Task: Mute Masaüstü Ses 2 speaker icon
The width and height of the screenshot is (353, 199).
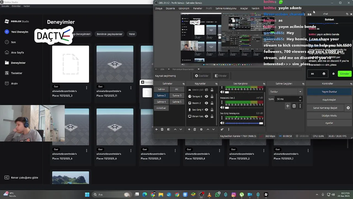Action: tap(222, 108)
